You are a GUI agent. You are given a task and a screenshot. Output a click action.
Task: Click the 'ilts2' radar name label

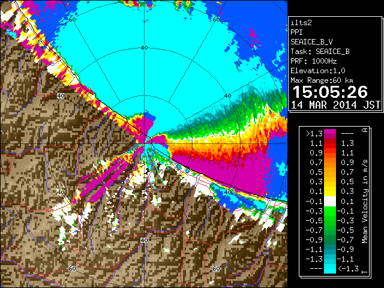click(301, 23)
